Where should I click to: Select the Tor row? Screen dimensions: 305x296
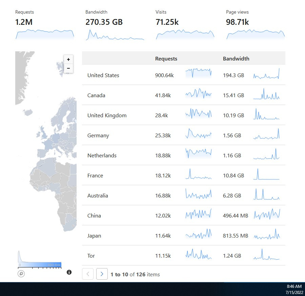coord(184,256)
